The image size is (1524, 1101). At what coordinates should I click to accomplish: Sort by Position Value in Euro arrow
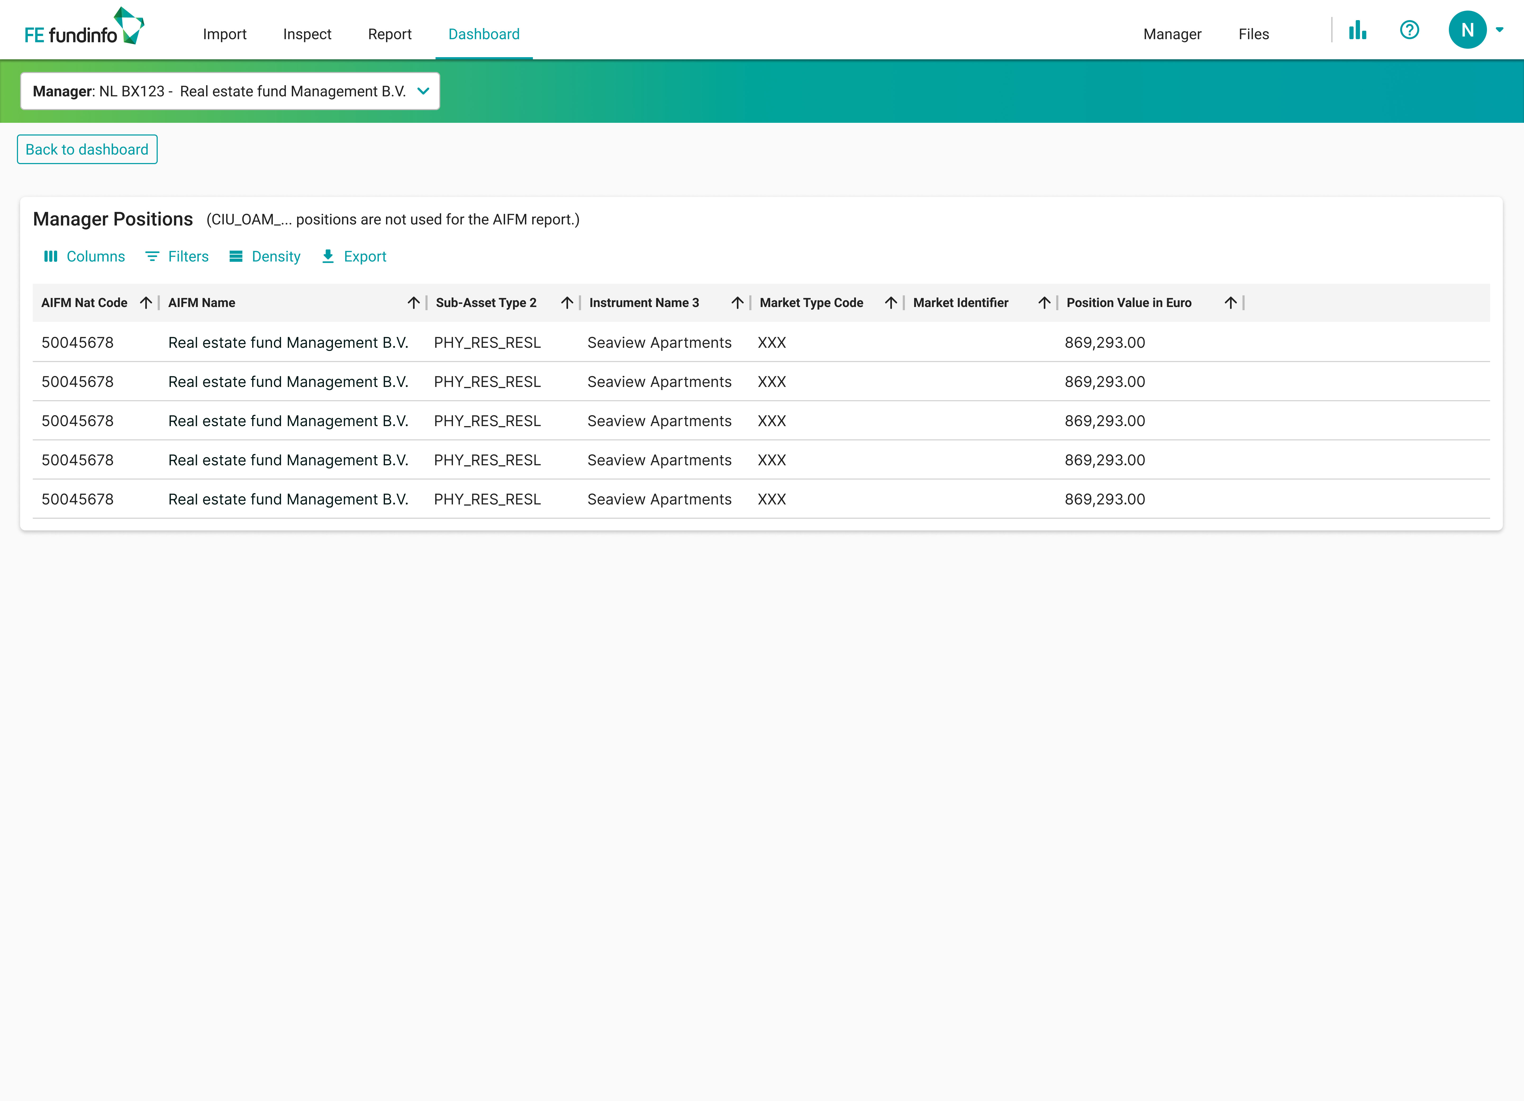[1230, 303]
